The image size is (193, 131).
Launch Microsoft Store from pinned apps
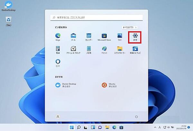104,37
